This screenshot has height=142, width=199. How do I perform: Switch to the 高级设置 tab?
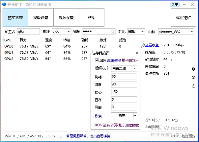click(41, 17)
